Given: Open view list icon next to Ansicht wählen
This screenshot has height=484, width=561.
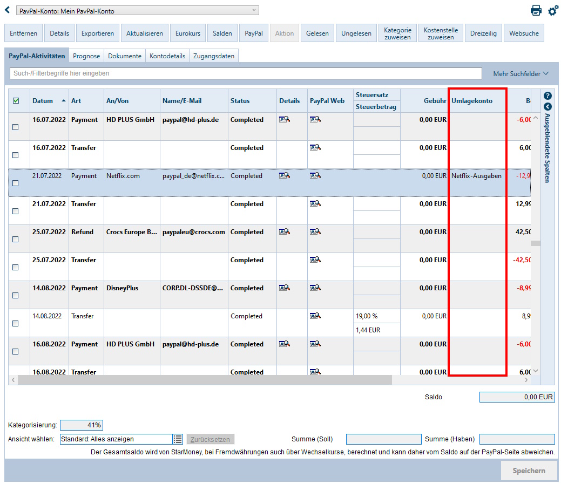Looking at the screenshot, I should (x=178, y=439).
